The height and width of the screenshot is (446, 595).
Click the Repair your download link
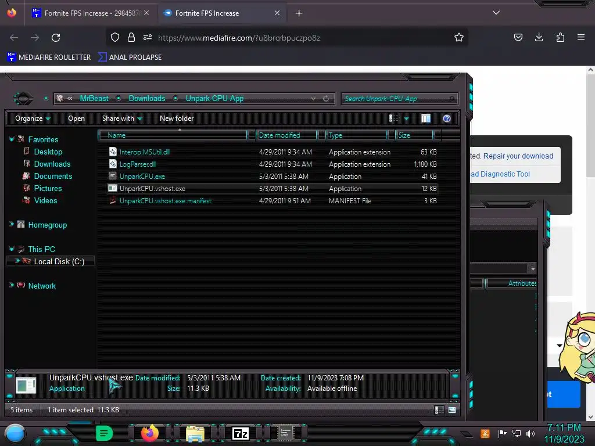(518, 156)
